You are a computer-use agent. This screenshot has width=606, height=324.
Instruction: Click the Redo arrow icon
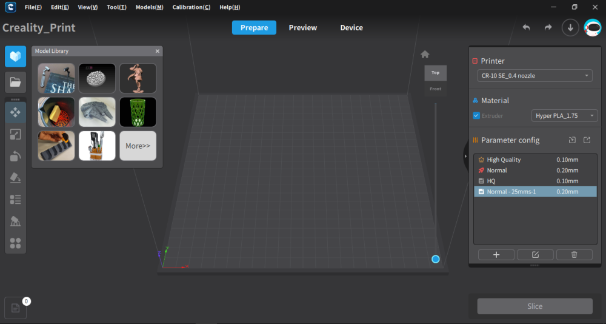click(x=548, y=27)
